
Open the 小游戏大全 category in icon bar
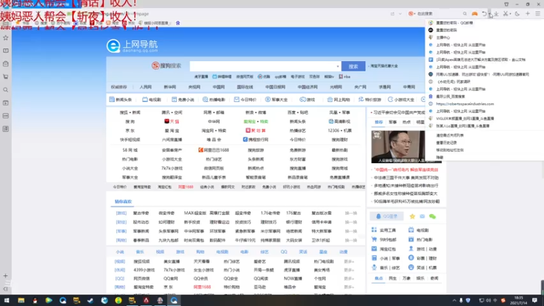point(401,99)
